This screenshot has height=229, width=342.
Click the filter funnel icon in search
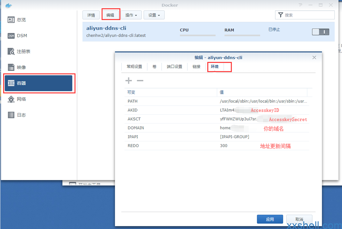click(281, 15)
